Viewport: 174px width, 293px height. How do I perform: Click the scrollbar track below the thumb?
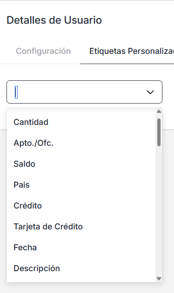[159, 211]
